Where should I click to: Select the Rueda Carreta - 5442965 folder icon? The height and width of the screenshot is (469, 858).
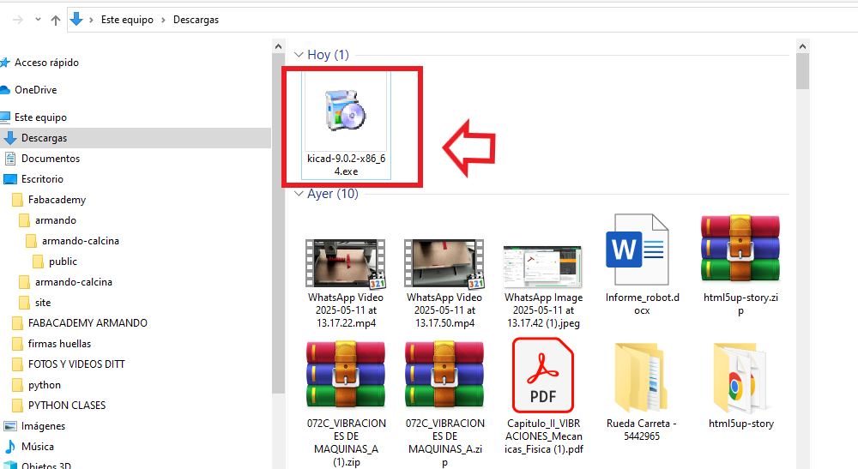point(641,377)
